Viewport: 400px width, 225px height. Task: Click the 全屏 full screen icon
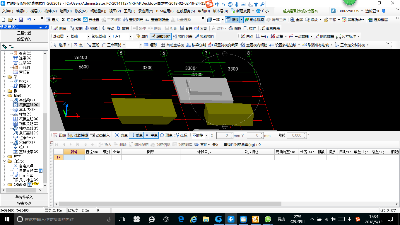pos(296,20)
